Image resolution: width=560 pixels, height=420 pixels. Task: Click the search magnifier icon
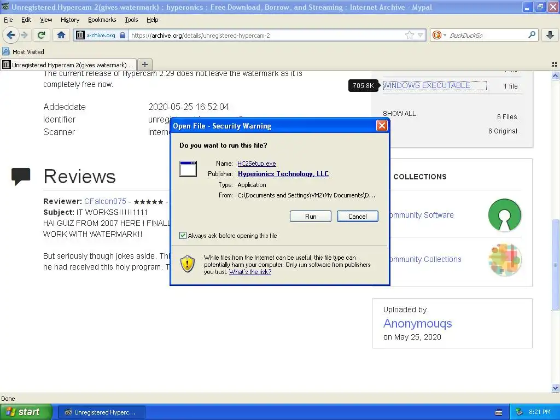pos(532,35)
